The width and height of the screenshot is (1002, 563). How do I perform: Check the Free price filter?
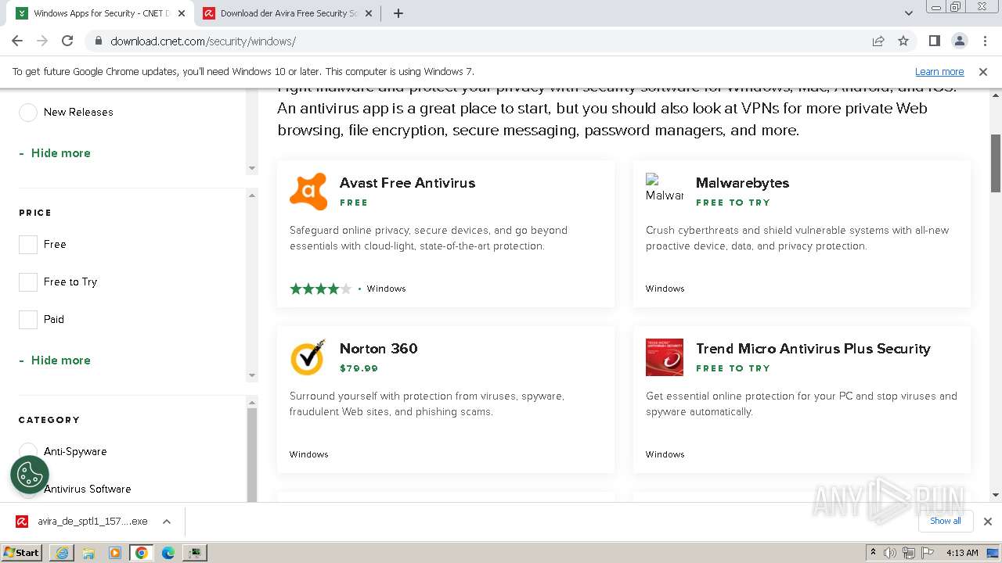28,245
